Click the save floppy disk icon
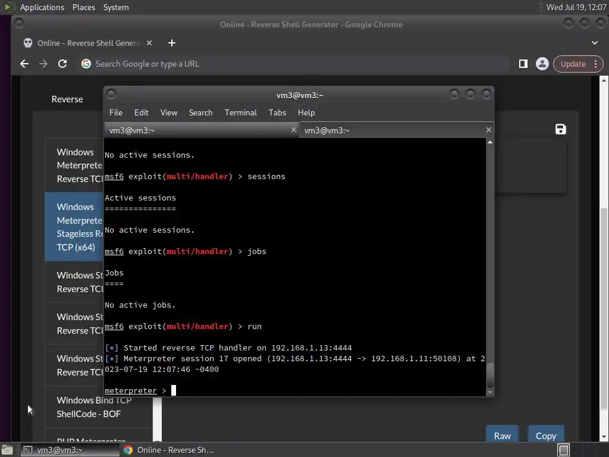The height and width of the screenshot is (457, 609). (x=560, y=129)
